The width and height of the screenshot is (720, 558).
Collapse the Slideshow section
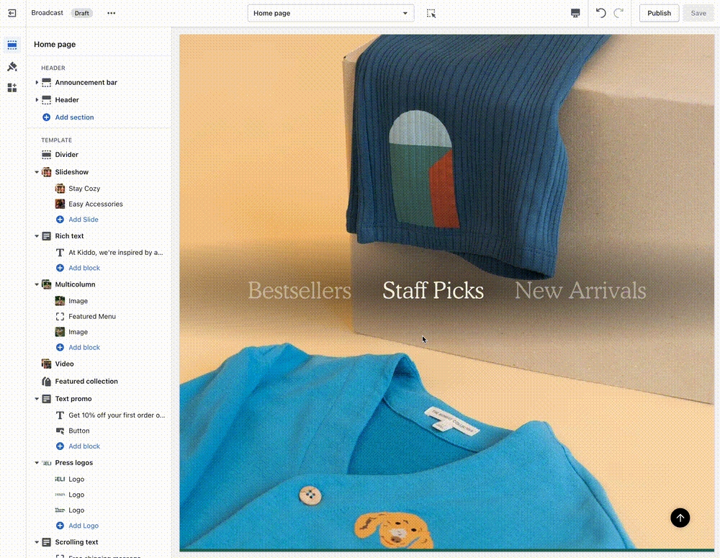37,172
